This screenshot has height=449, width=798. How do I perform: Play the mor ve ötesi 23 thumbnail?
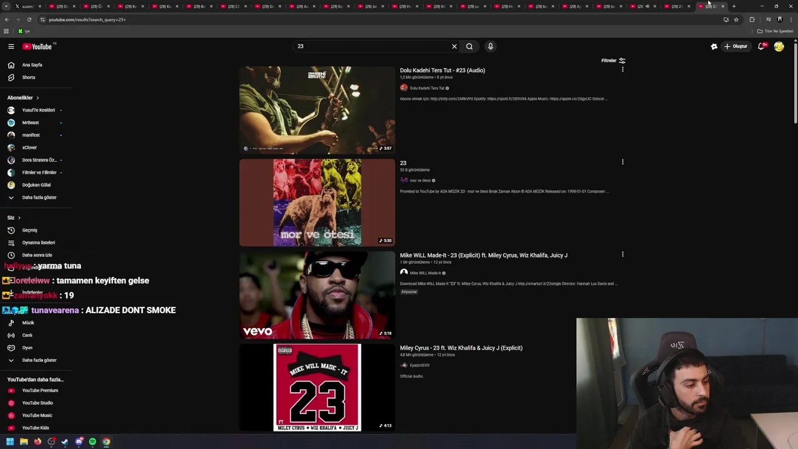(x=317, y=202)
